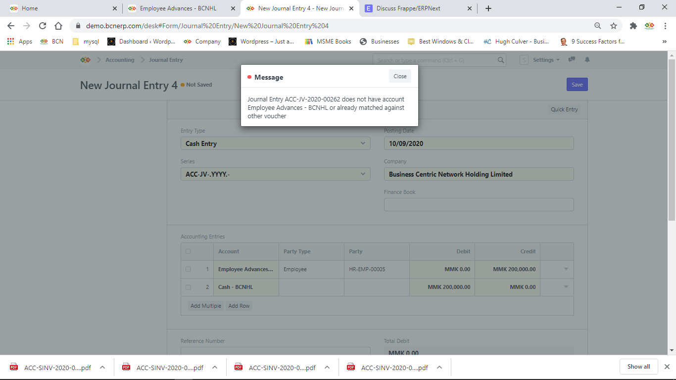
Task: Open the Hugh Culver bookmark
Action: pyautogui.click(x=516, y=42)
